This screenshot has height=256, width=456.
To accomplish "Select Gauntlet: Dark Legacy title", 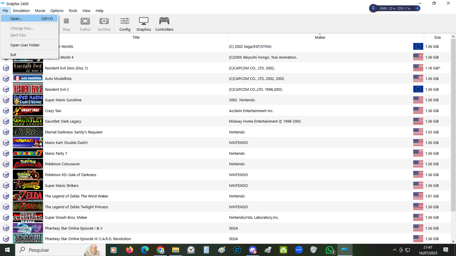I will 63,121.
